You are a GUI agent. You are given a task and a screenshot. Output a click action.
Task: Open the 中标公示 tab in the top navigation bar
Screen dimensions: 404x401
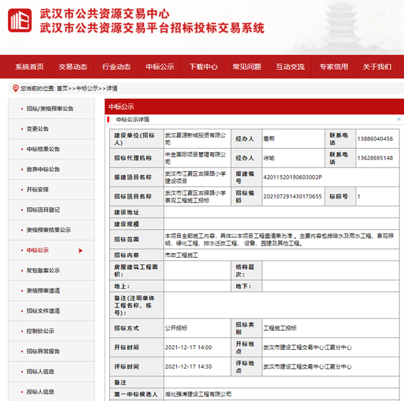pos(160,67)
